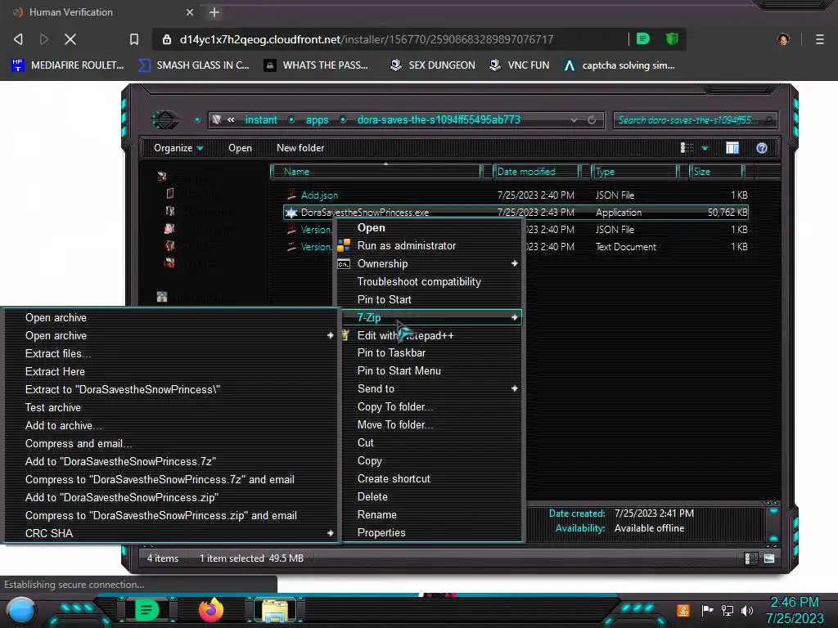Select Move To folder...
The image size is (838, 628).
(395, 424)
